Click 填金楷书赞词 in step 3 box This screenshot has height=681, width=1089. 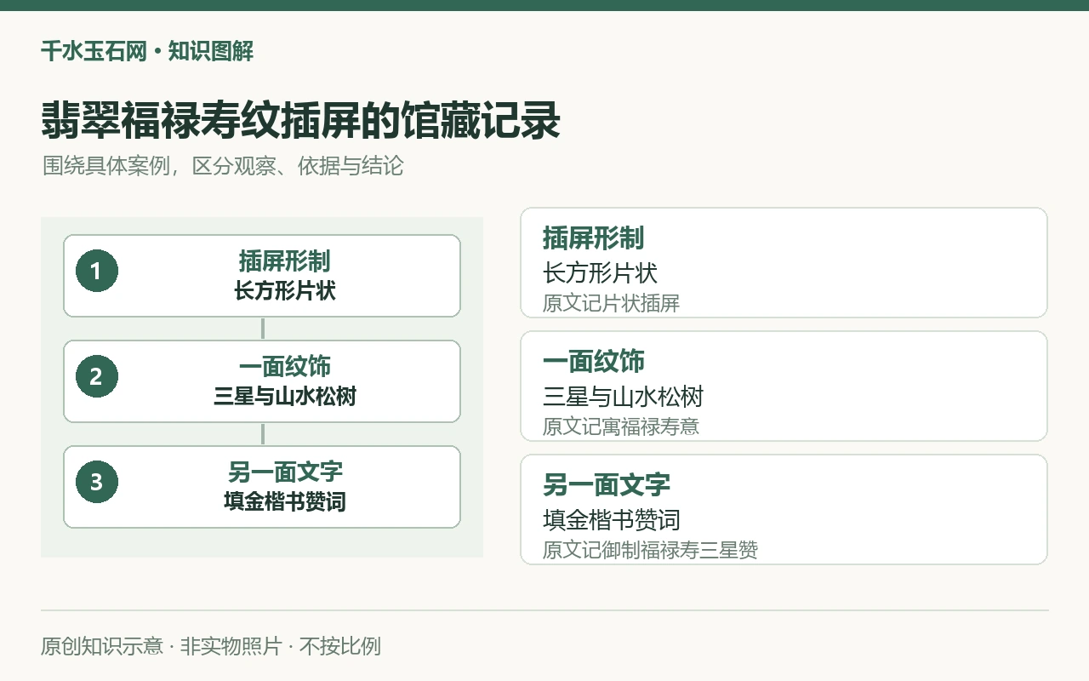click(285, 502)
